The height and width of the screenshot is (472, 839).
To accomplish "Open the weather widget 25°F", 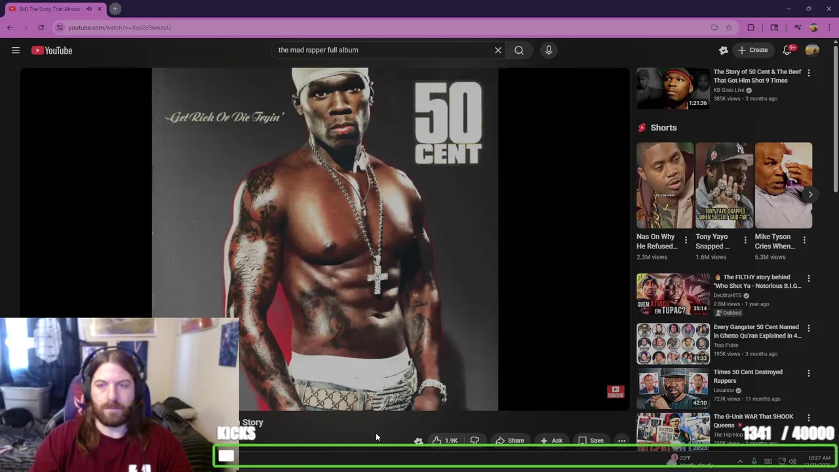I will (x=690, y=461).
